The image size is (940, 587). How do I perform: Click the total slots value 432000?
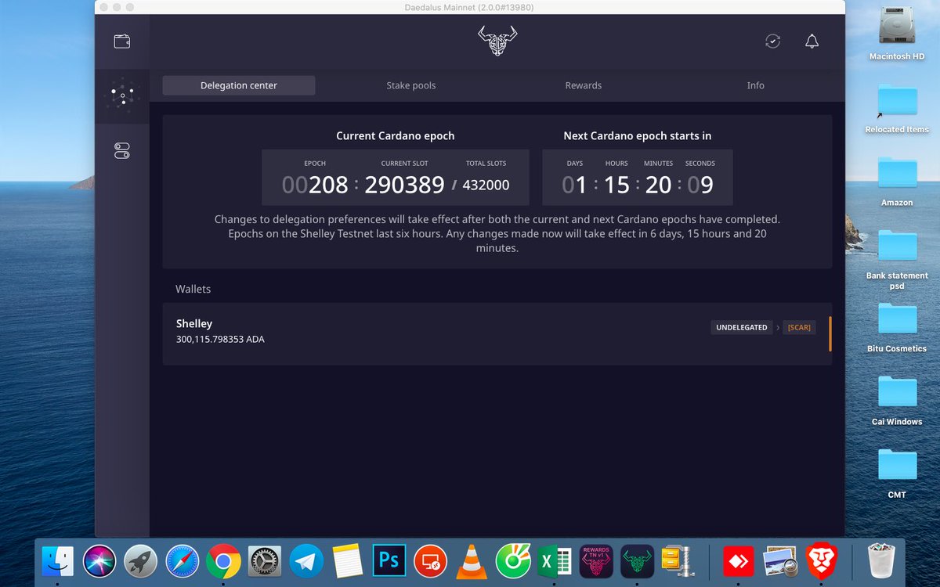pos(486,185)
